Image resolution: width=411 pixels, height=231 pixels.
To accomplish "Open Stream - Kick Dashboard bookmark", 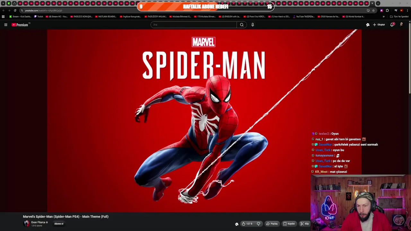I will click(20, 17).
